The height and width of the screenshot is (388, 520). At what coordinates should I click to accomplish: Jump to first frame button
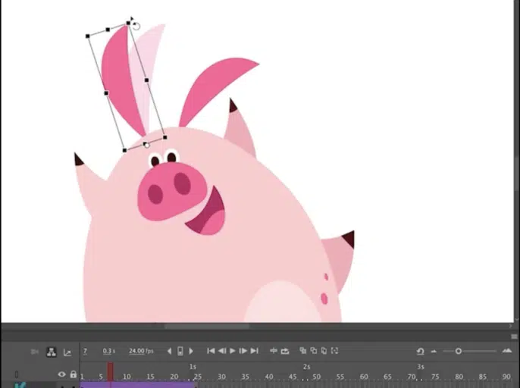point(211,351)
